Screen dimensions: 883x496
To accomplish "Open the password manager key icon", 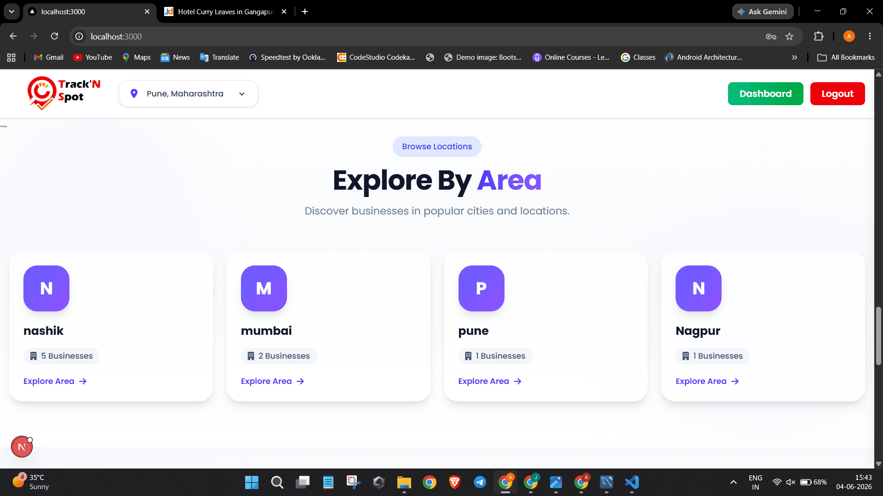I will (771, 36).
